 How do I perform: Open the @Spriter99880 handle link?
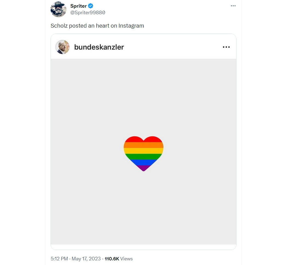pyautogui.click(x=88, y=13)
